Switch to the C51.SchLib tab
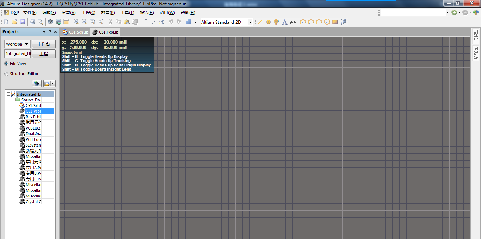The width and height of the screenshot is (481, 239). point(75,32)
